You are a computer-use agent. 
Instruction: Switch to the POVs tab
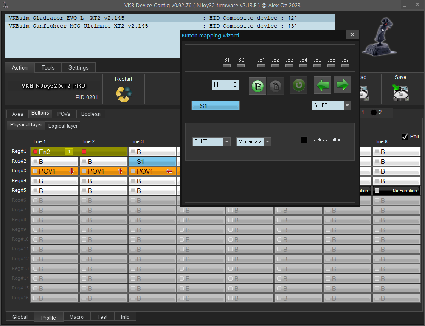tap(64, 114)
